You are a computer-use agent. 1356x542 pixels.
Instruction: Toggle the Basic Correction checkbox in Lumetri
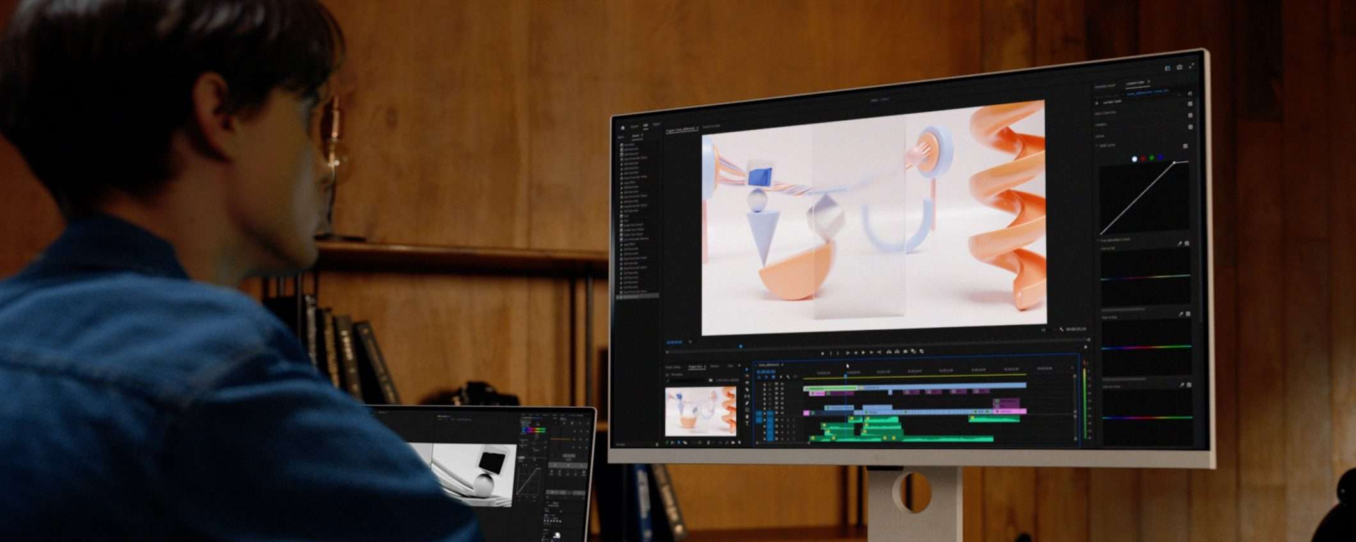tap(1190, 116)
